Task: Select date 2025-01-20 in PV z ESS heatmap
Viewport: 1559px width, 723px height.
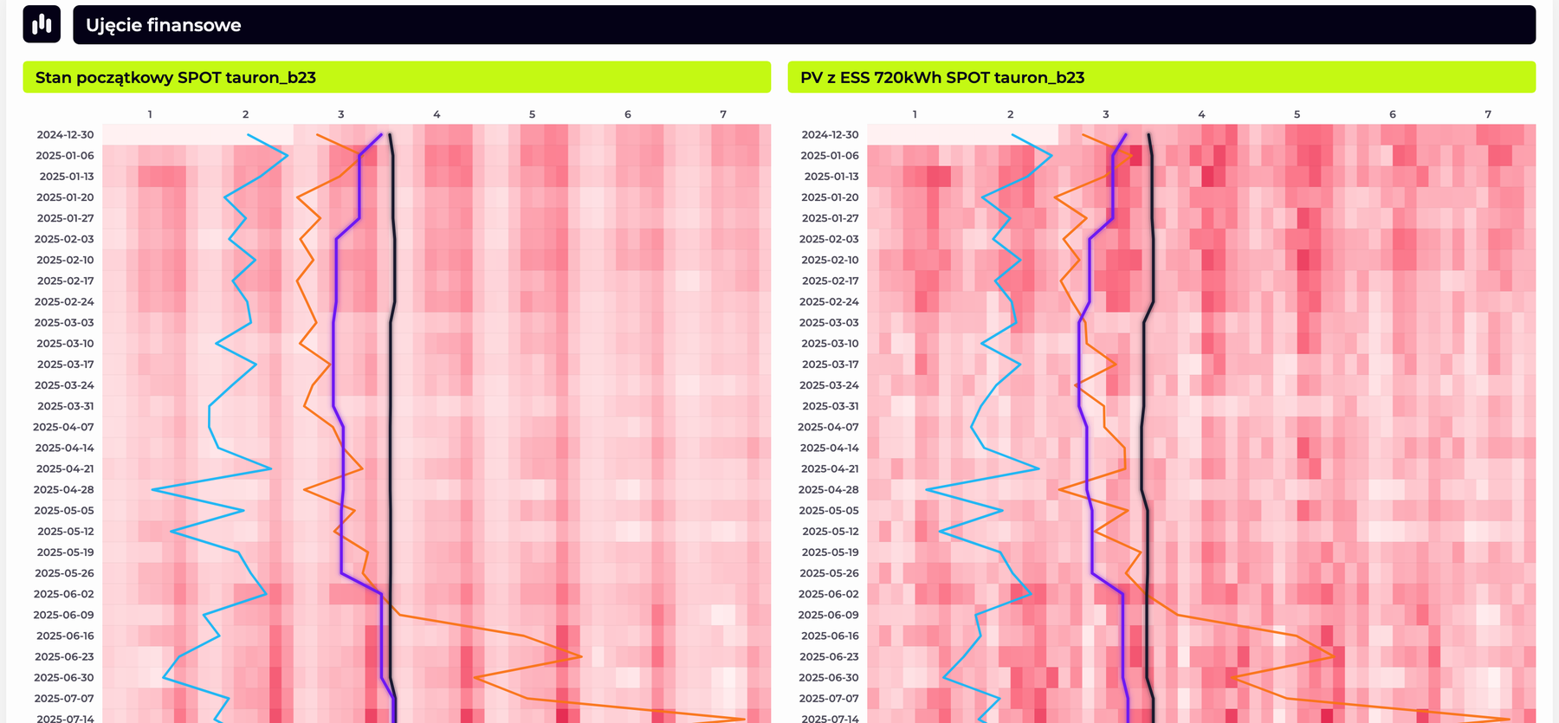Action: point(830,197)
